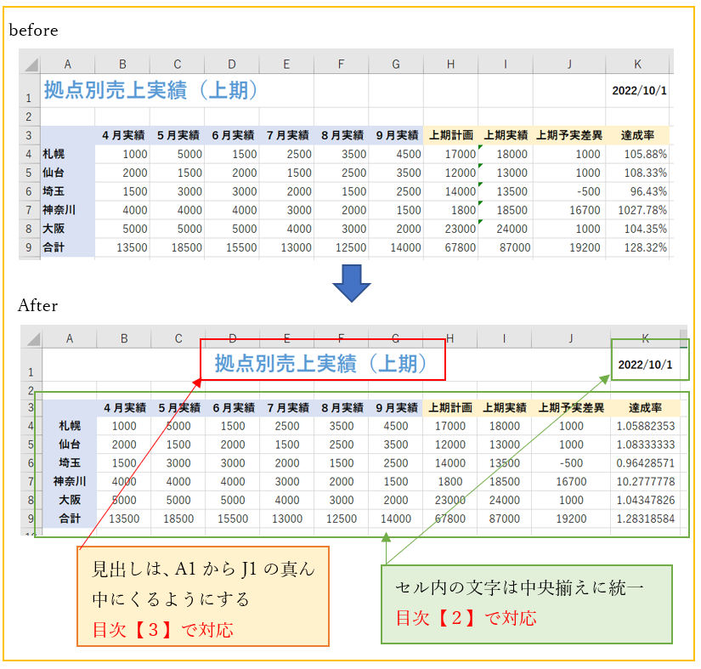The image size is (701, 669).
Task: Click the blue down arrow between sheets
Action: click(350, 282)
